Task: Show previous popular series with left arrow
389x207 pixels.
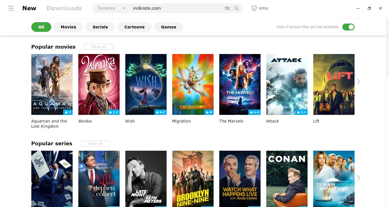Action: click(27, 178)
